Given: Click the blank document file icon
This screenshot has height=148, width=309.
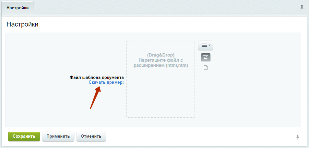Looking at the screenshot, I should (206, 68).
